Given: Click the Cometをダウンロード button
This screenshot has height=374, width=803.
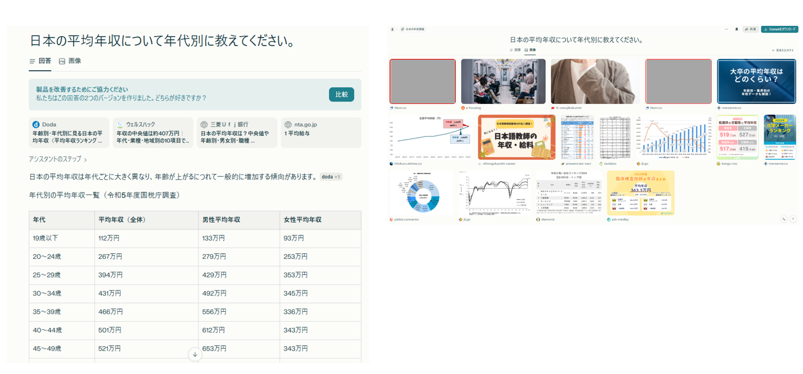Looking at the screenshot, I should 779,29.
